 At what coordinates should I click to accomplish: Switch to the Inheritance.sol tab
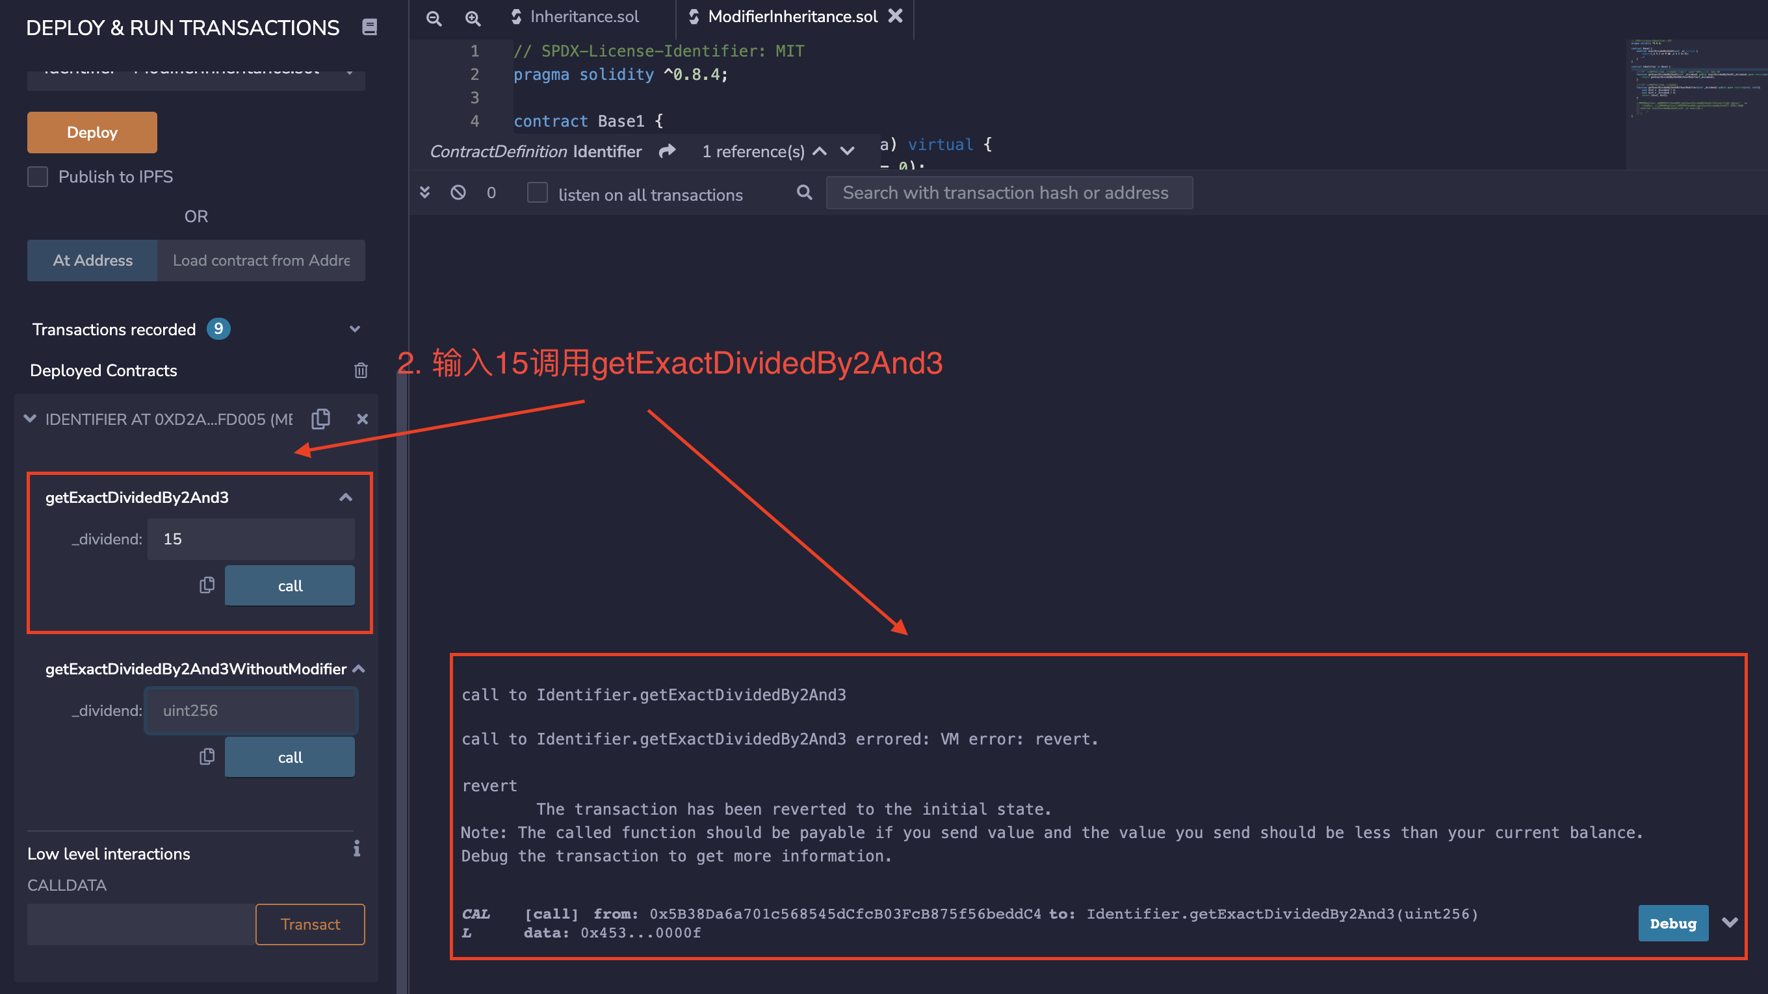(584, 16)
